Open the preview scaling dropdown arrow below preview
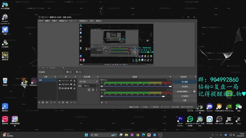 (x=63, y=68)
